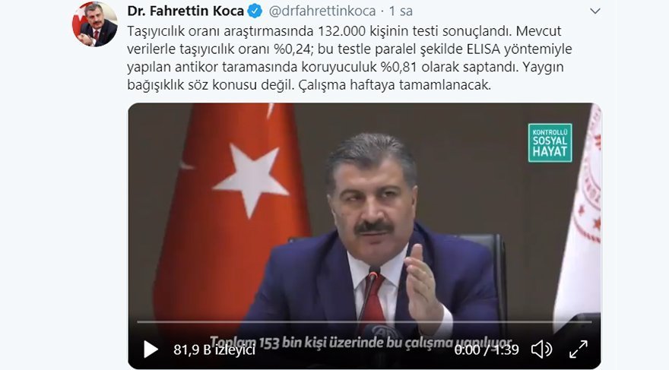
Task: Expand the tweet options chevron
Action: [594, 11]
